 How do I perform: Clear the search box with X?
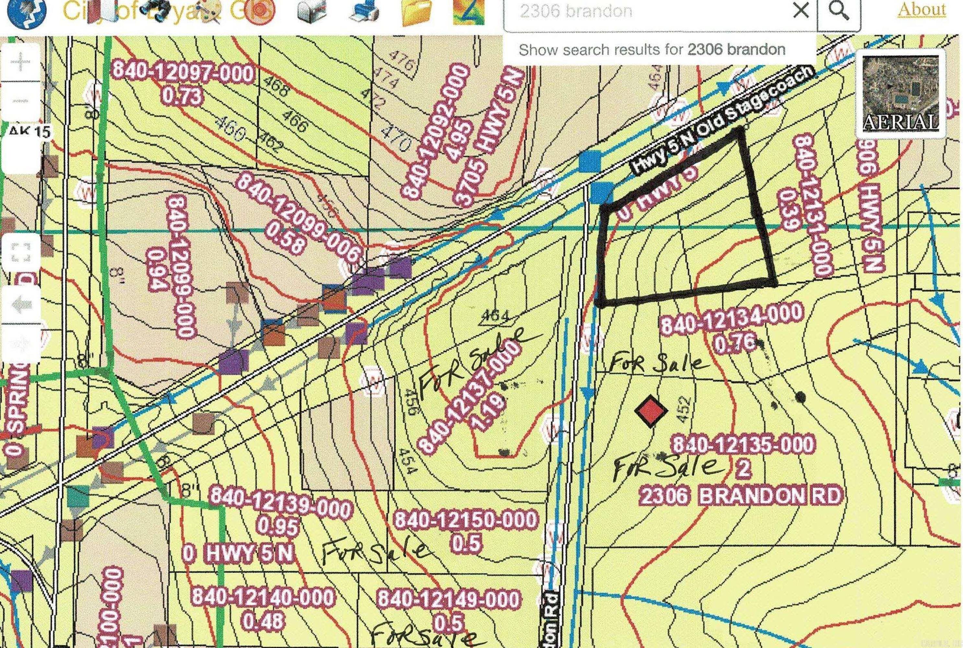coord(801,11)
